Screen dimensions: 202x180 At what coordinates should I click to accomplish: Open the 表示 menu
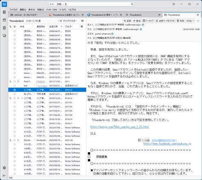(32, 10)
